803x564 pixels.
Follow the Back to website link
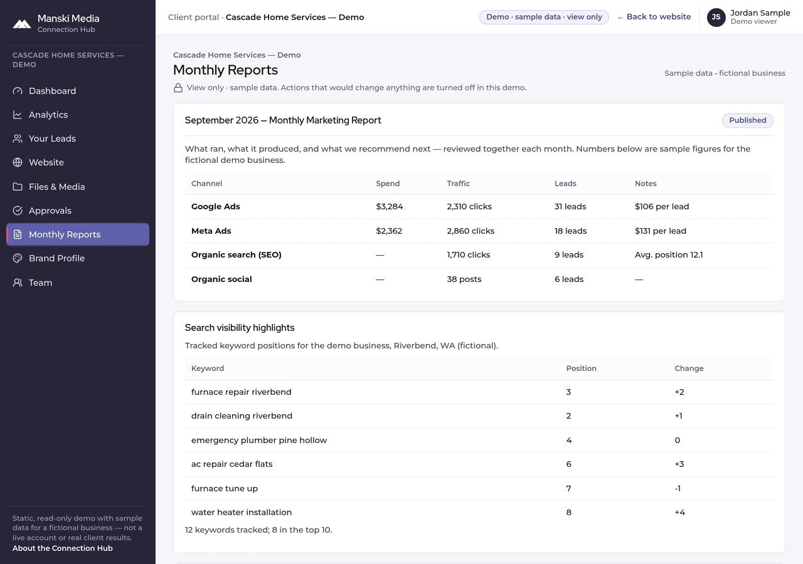pyautogui.click(x=654, y=17)
